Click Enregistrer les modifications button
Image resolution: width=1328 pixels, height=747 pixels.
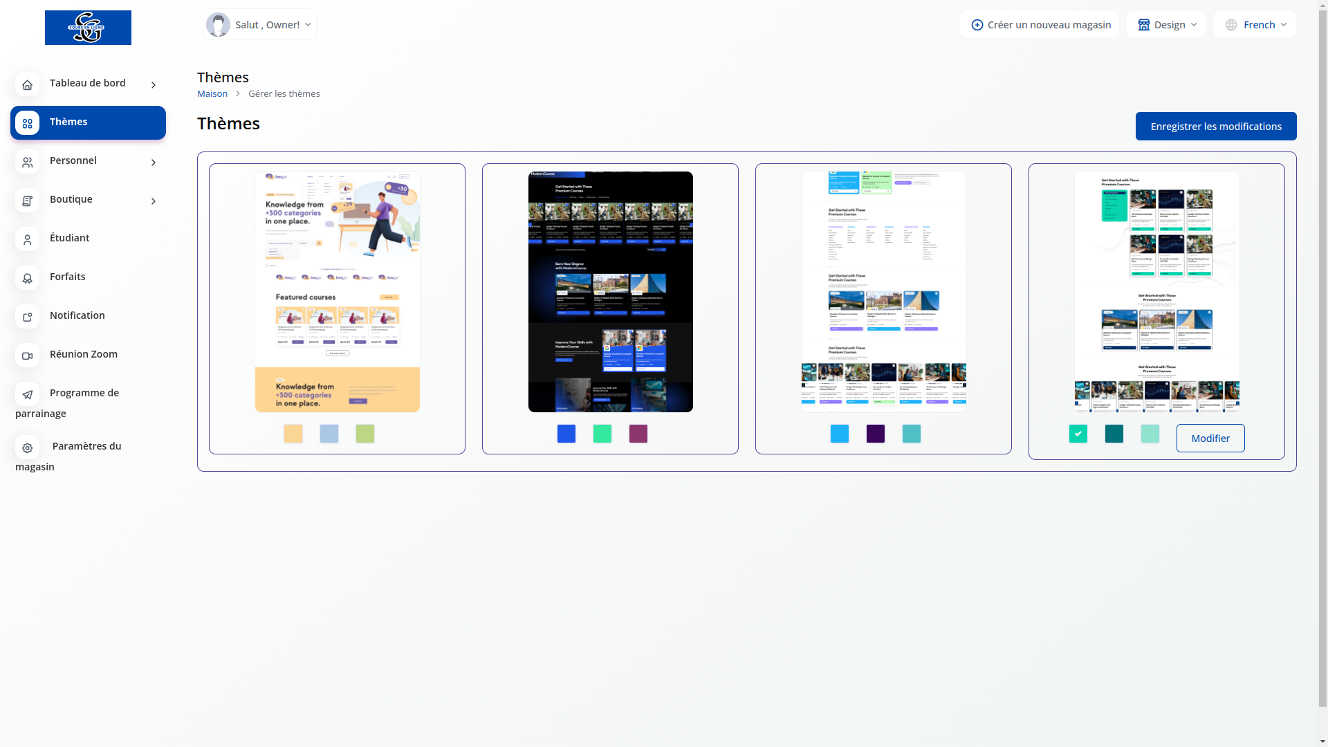coord(1215,127)
